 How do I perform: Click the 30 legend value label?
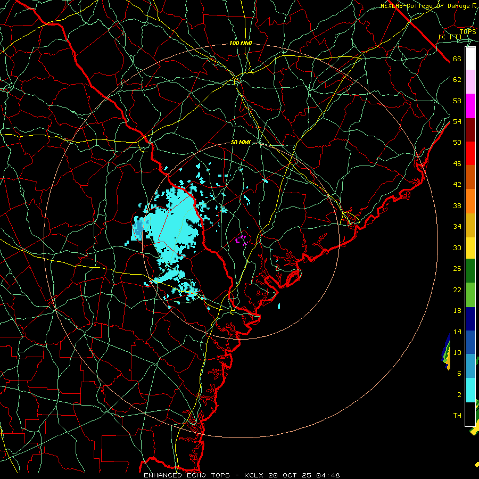click(457, 247)
